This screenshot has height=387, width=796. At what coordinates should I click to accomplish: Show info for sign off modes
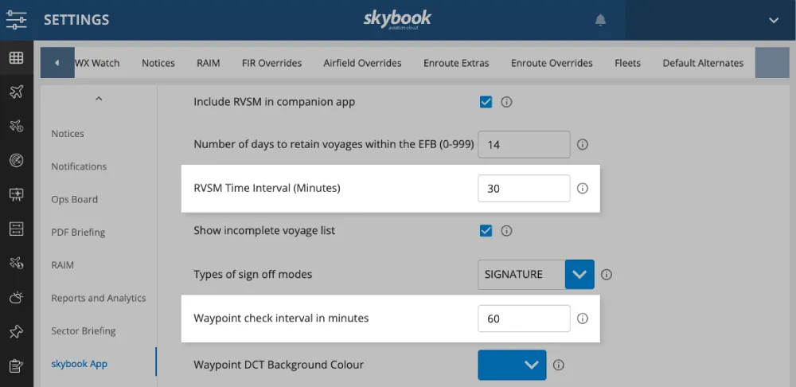(606, 275)
